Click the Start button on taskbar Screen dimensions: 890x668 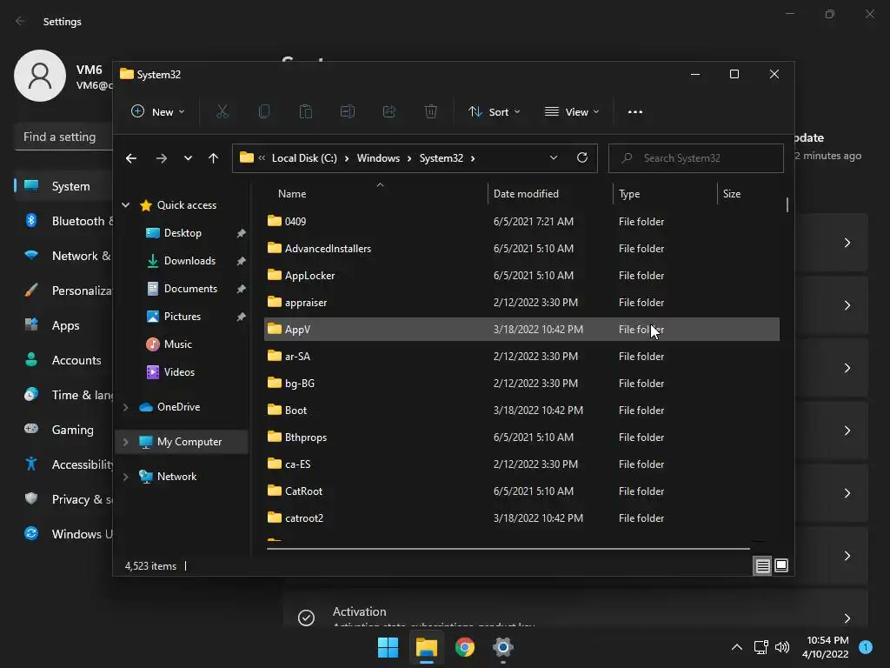point(389,647)
